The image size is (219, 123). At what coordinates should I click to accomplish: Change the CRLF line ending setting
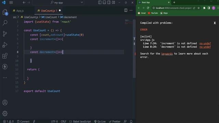64,122
